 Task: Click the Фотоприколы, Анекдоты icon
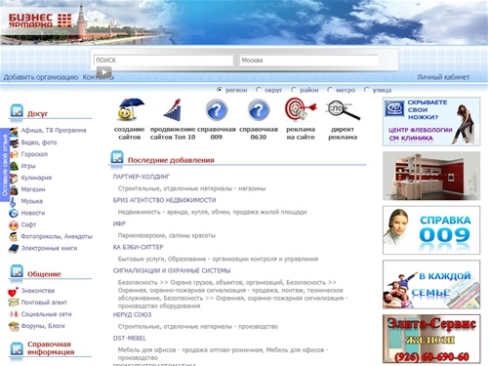[x=14, y=236]
